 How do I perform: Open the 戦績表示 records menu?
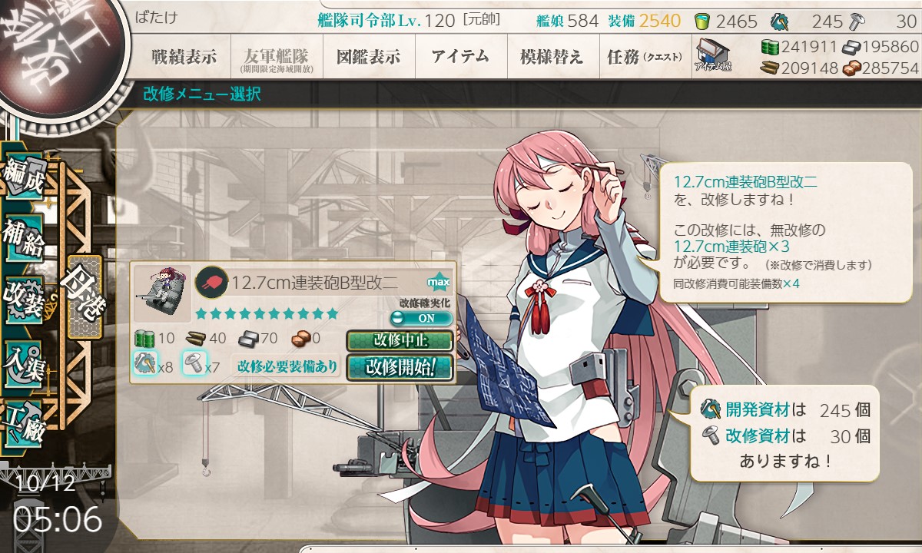(184, 56)
